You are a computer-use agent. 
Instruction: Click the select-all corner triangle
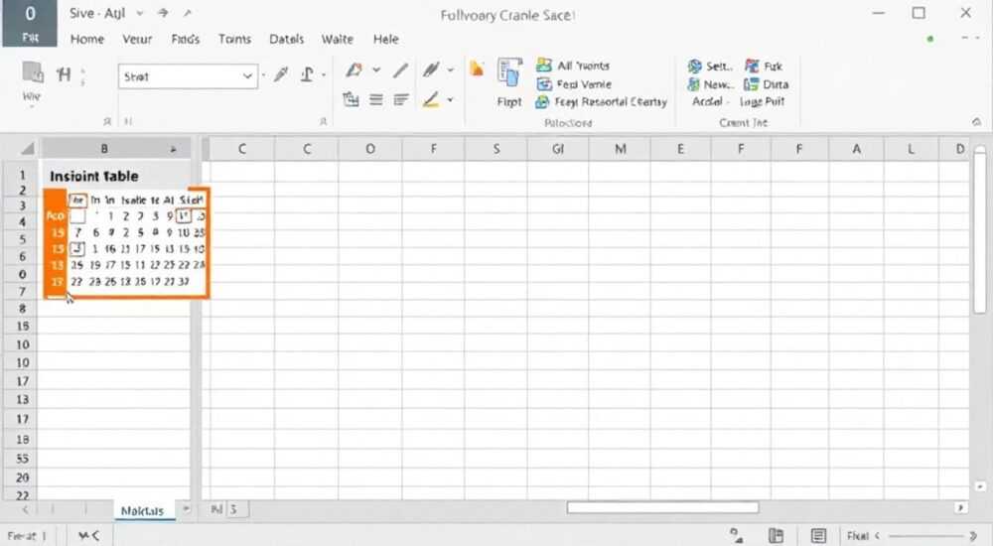click(27, 149)
